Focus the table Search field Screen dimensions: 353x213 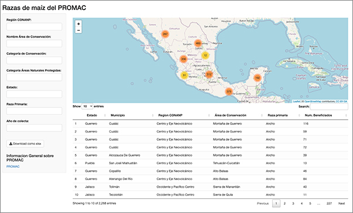[x=329, y=106]
